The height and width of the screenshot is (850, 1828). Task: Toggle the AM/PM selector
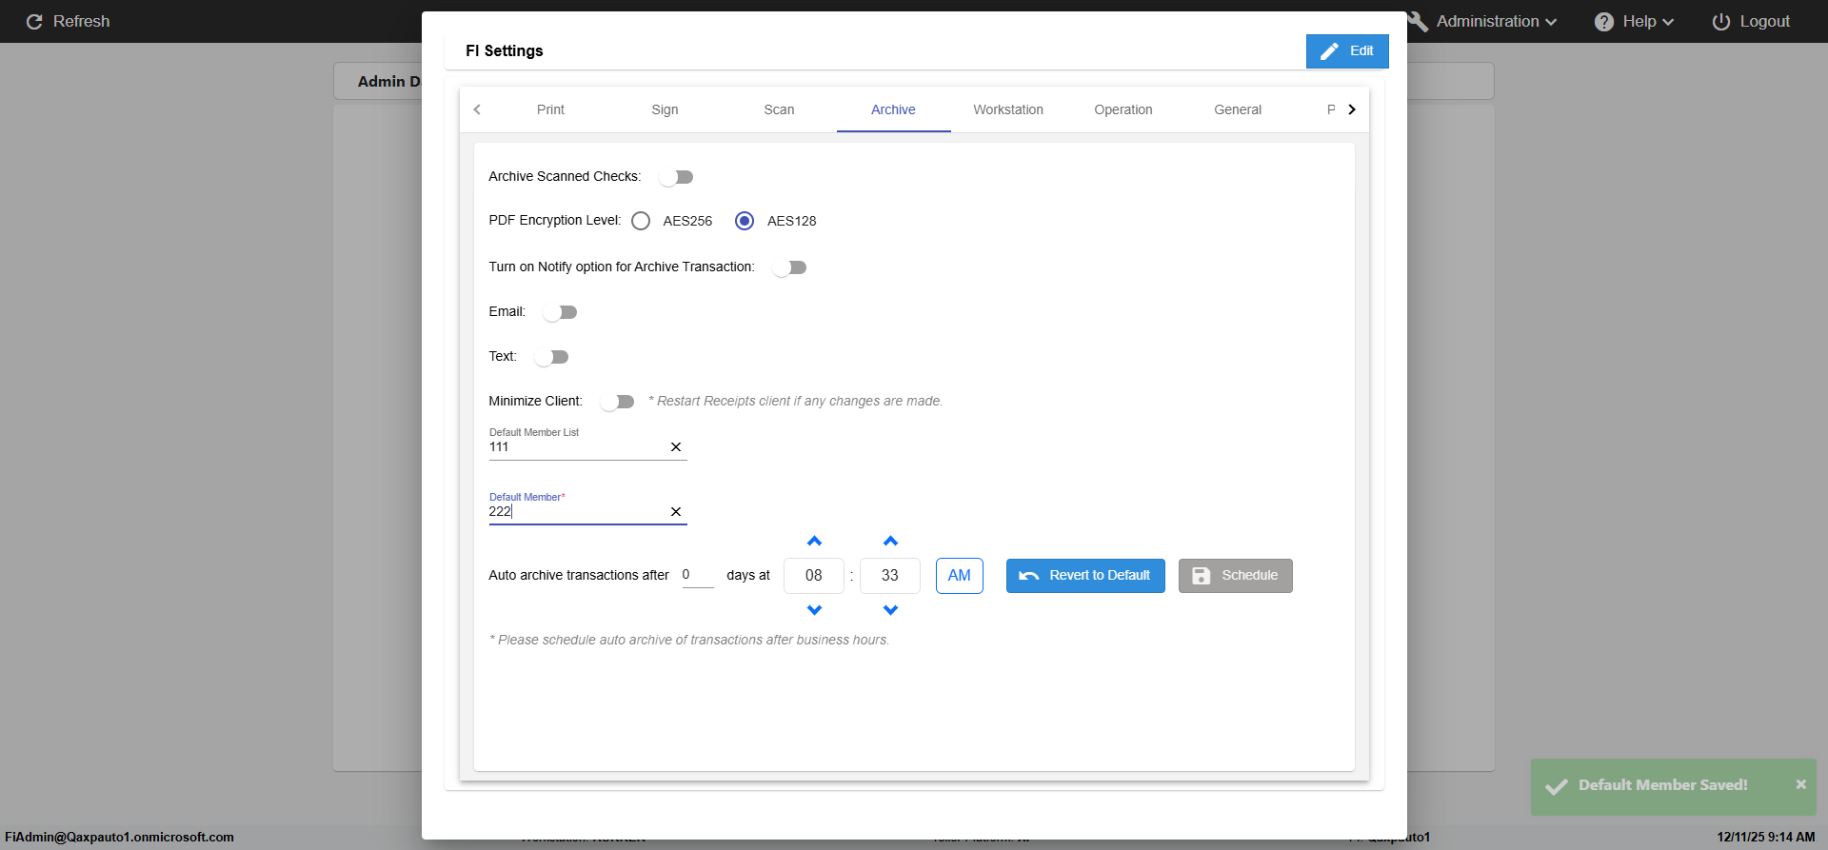[959, 576]
